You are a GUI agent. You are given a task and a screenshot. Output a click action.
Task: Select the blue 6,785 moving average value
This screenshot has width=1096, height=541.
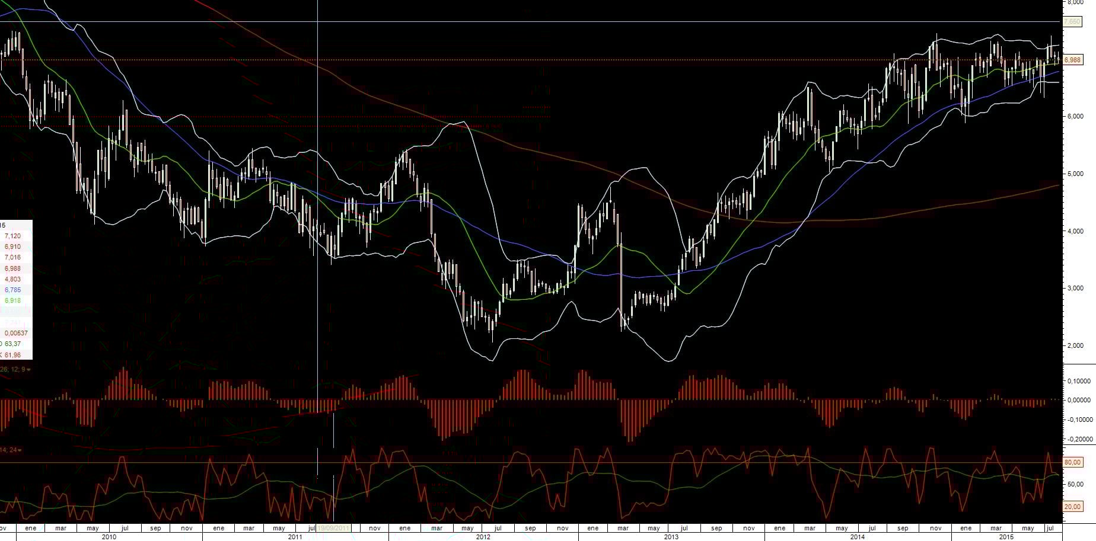pyautogui.click(x=12, y=290)
